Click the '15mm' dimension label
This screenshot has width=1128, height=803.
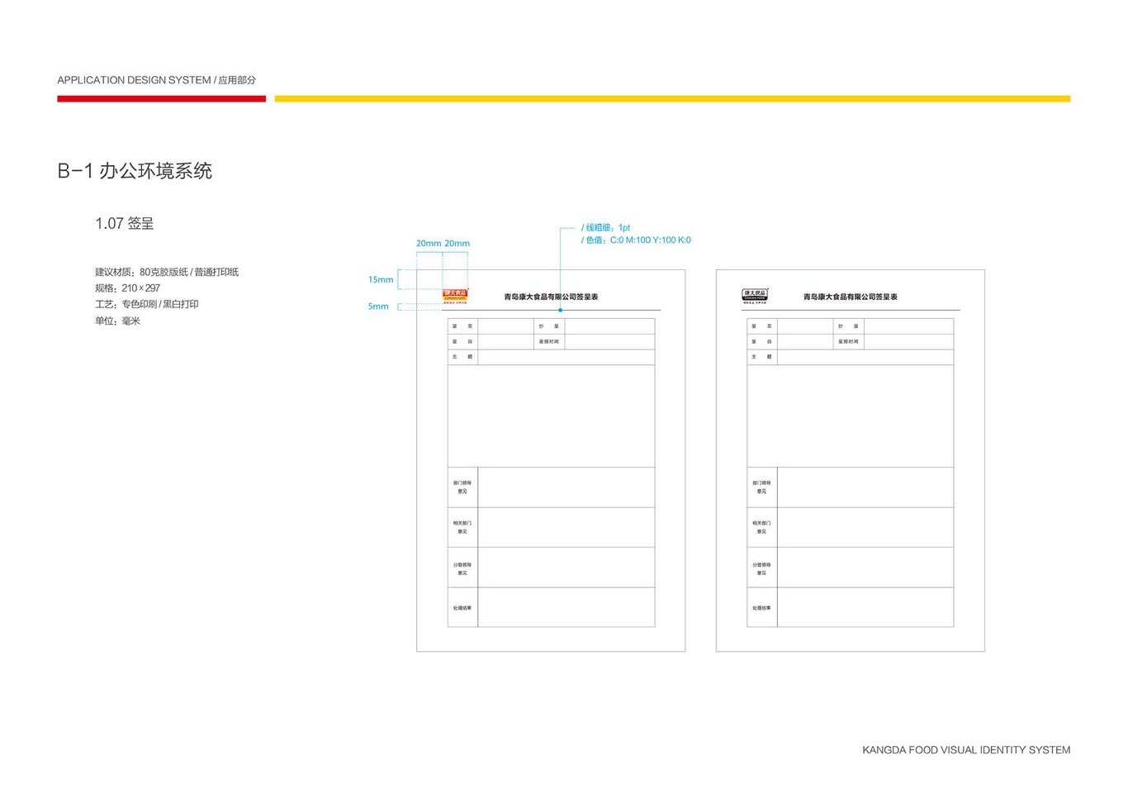tap(381, 279)
